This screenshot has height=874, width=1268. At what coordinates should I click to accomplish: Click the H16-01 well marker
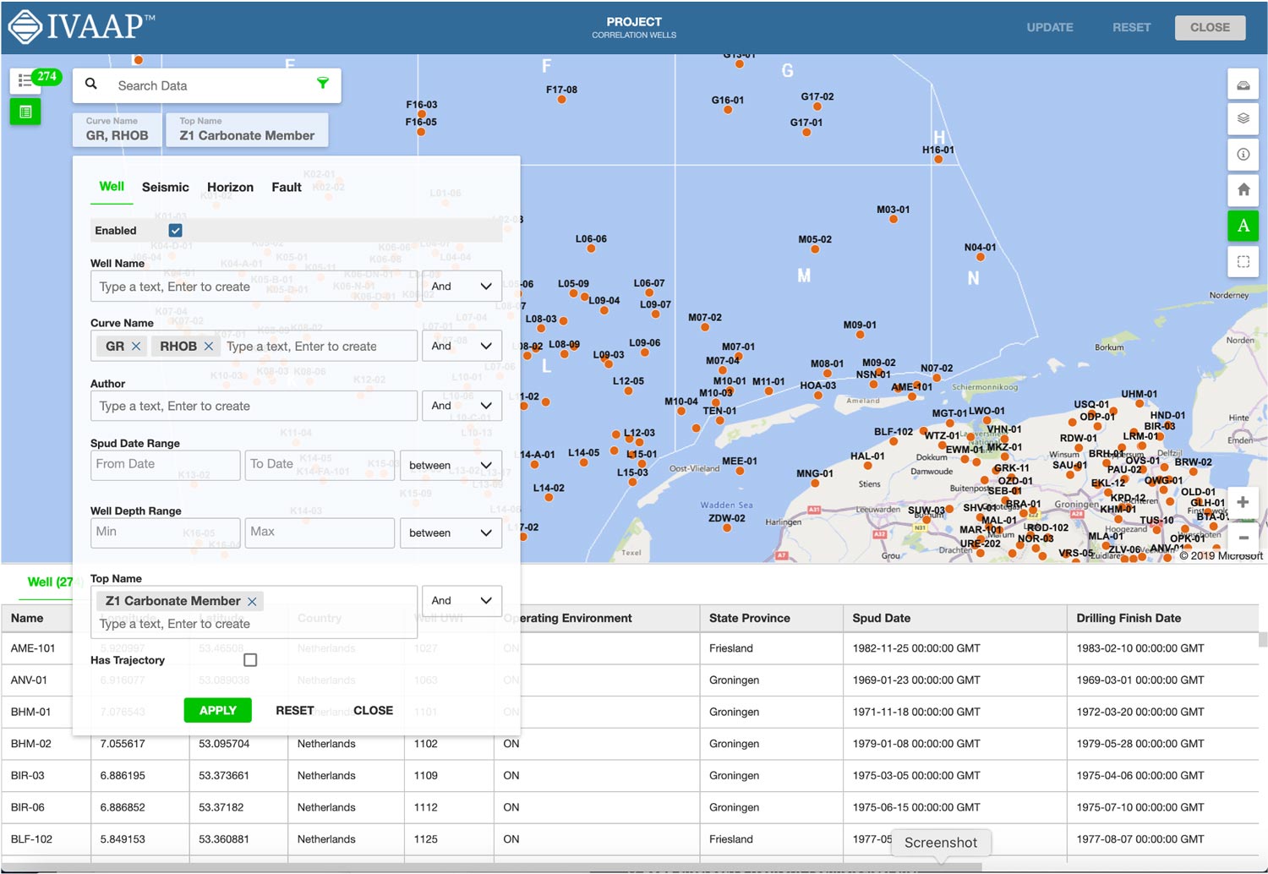(x=938, y=160)
